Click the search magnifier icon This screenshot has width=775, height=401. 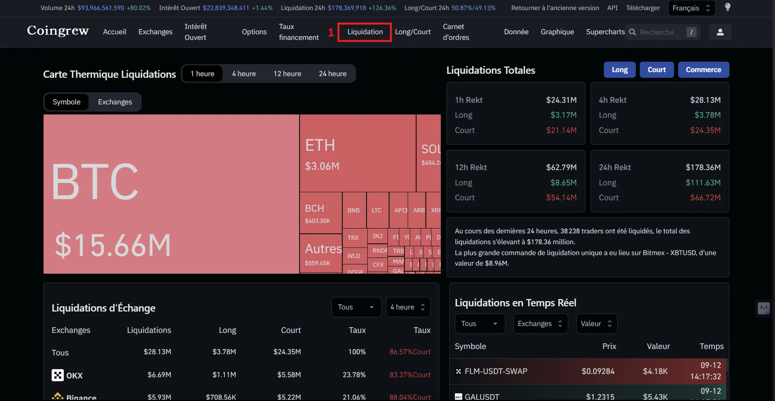pyautogui.click(x=632, y=32)
